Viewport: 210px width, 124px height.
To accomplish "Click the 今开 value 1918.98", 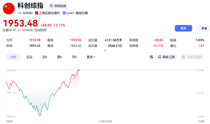I will (35, 40).
